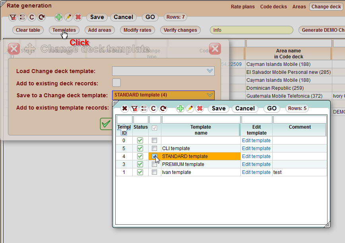Click the filter funnel icon in the main toolbar
The height and width of the screenshot is (243, 345).
12,17
